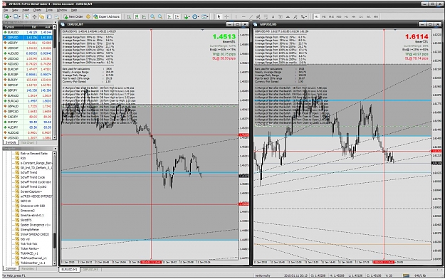Viewport: 445px width, 279px height.
Task: Toggle the Navigator panel folder icon
Action: (42, 17)
